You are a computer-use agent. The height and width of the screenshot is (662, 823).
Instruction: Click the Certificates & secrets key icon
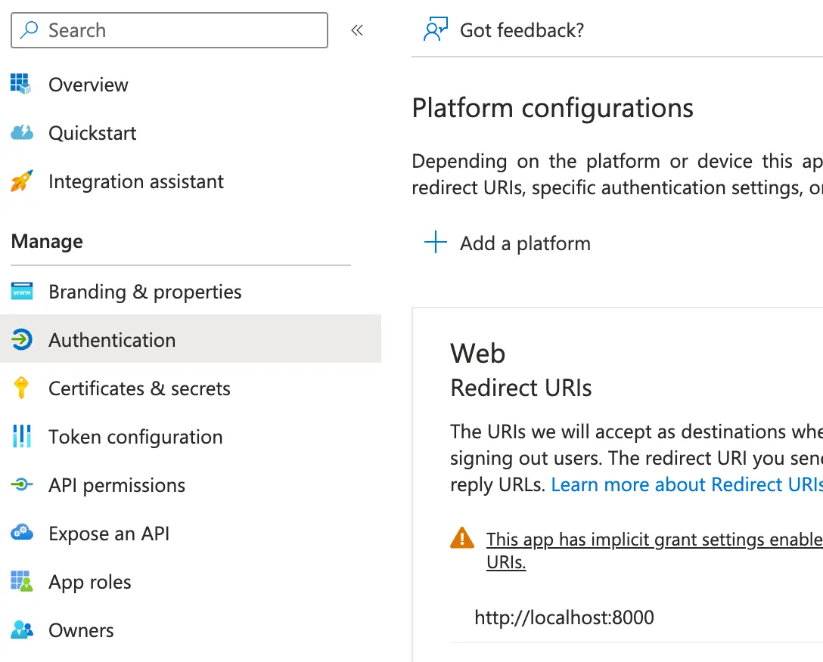(21, 388)
